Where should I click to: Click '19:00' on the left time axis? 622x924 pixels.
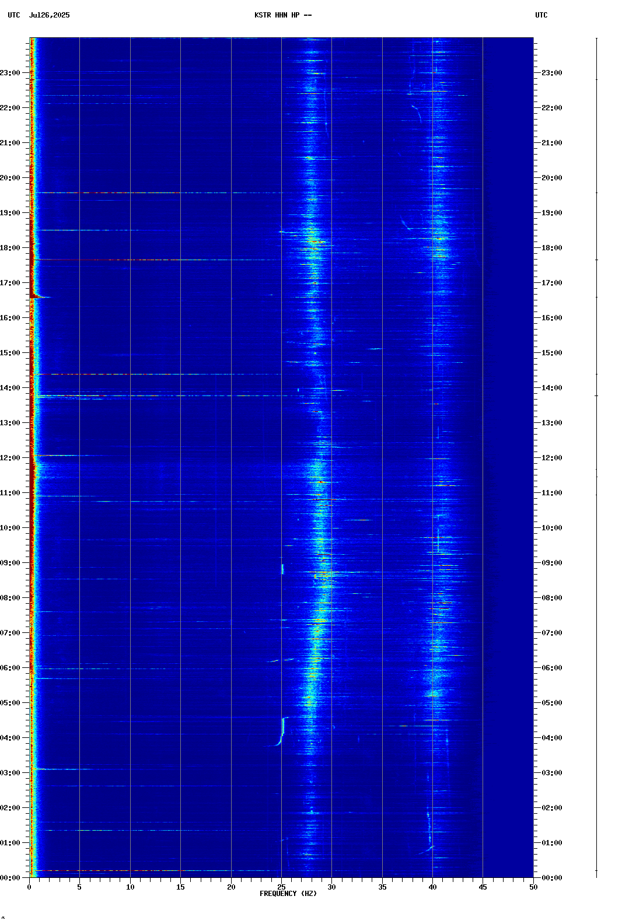[x=10, y=213]
